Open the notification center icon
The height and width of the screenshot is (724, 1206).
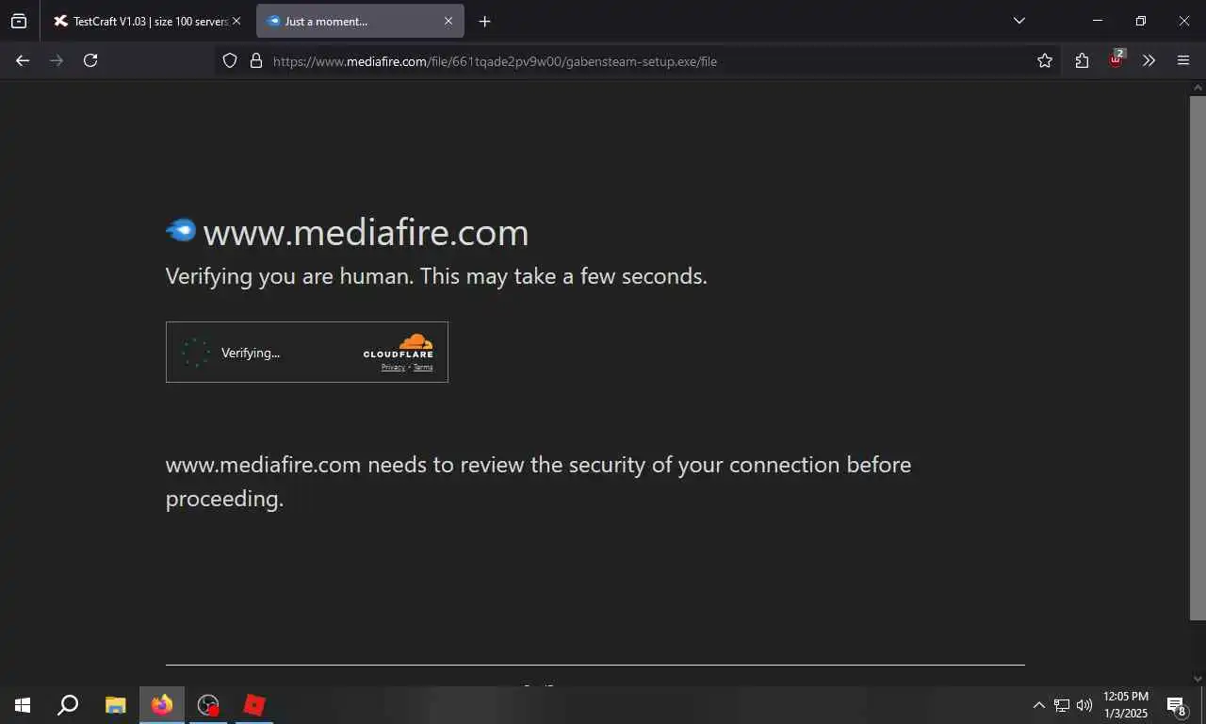(x=1176, y=705)
